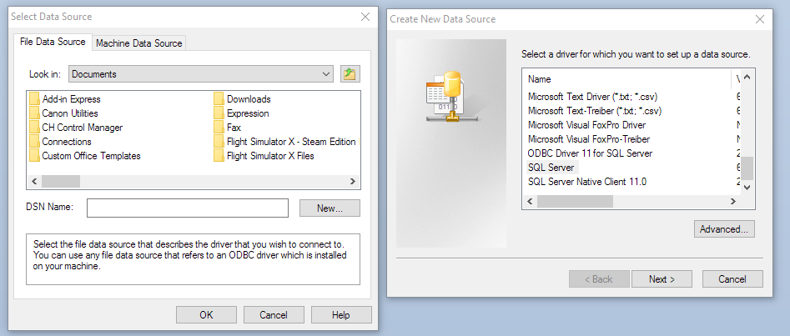
Task: Select the Fax folder
Action: (x=228, y=128)
